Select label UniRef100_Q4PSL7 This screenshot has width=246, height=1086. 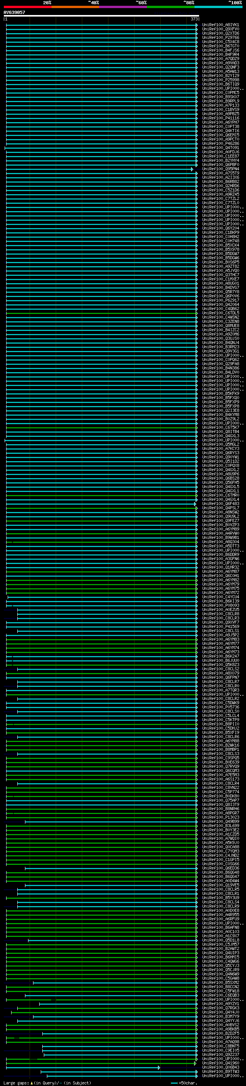tap(220, 508)
